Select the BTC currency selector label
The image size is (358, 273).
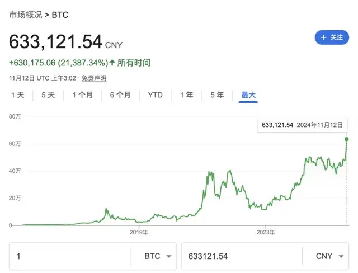(x=152, y=256)
